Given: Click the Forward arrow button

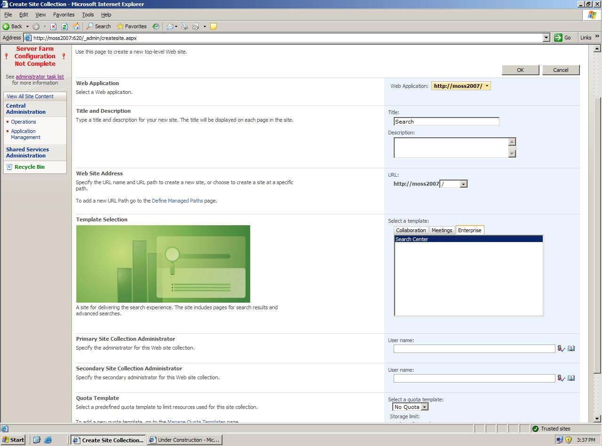Looking at the screenshot, I should point(36,26).
